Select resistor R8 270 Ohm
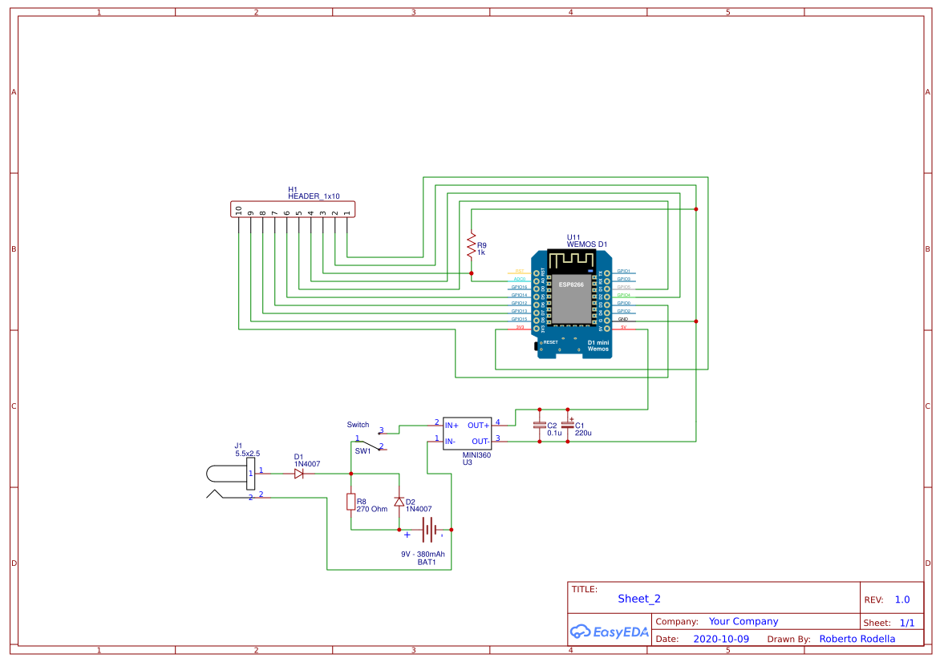 click(x=351, y=502)
